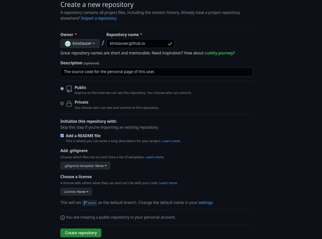Open Learn more link for README file

[x=171, y=141]
